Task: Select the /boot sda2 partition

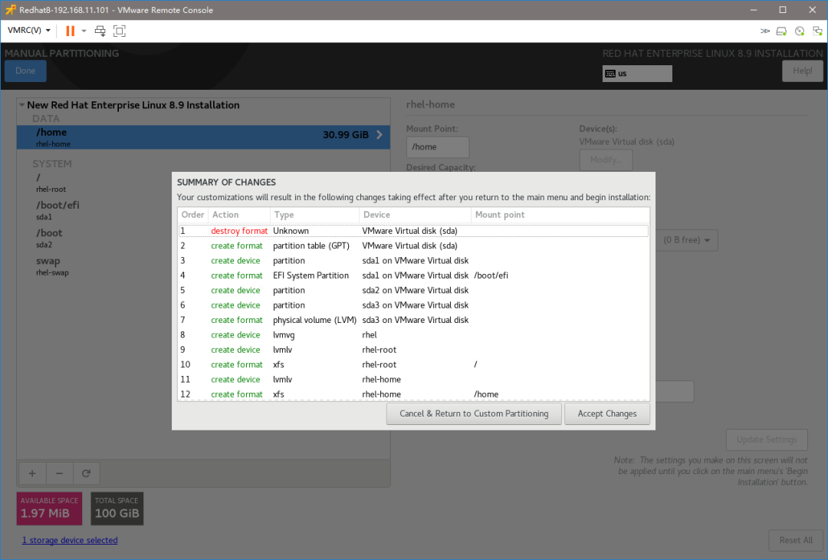Action: tap(203, 239)
